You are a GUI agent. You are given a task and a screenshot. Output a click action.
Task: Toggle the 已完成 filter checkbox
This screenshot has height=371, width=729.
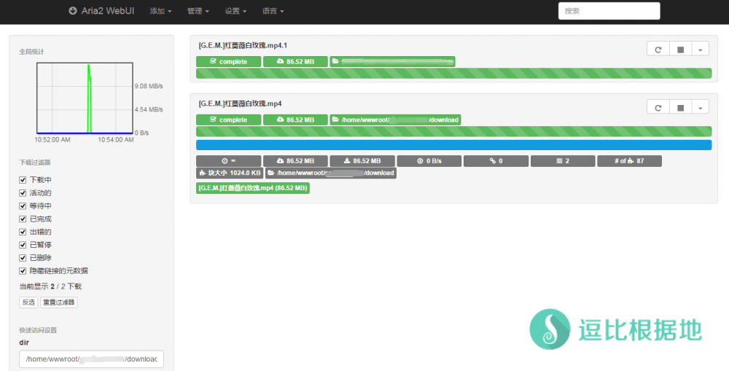(x=23, y=219)
